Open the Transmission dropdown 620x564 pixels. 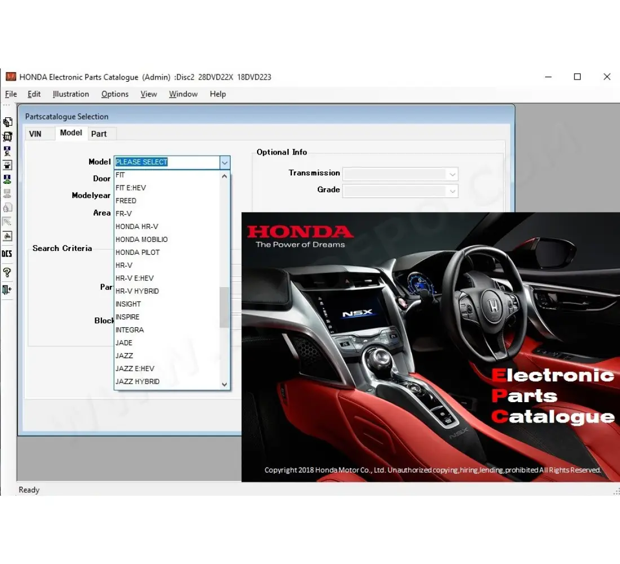451,174
